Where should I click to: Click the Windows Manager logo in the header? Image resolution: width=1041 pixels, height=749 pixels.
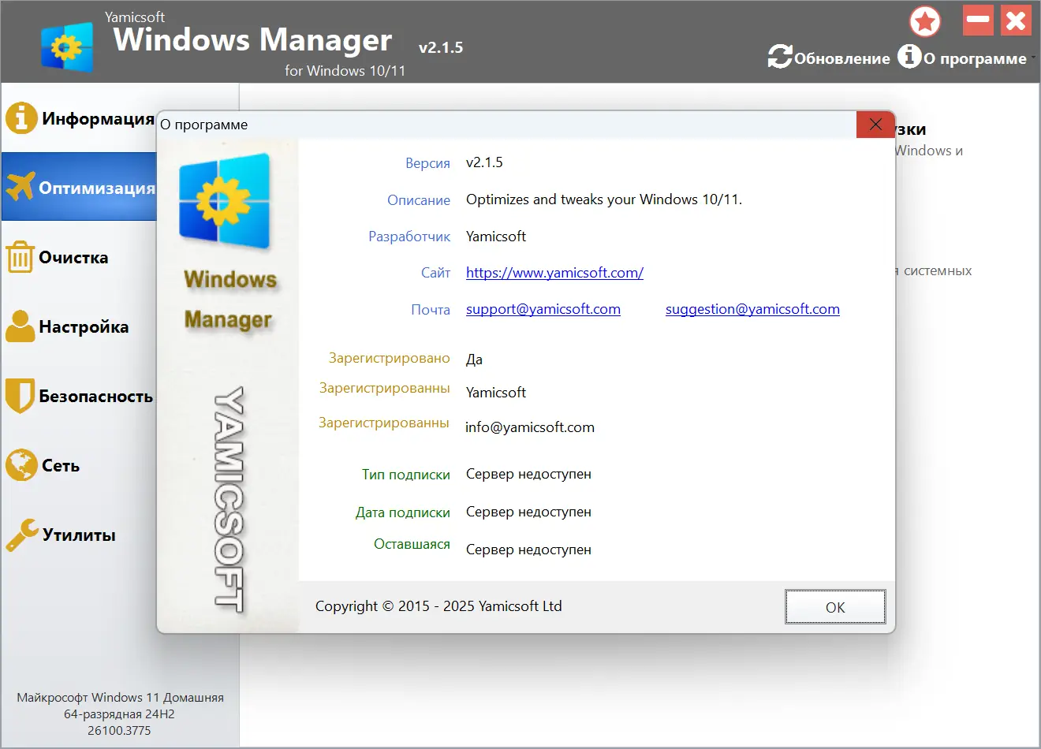tap(67, 47)
